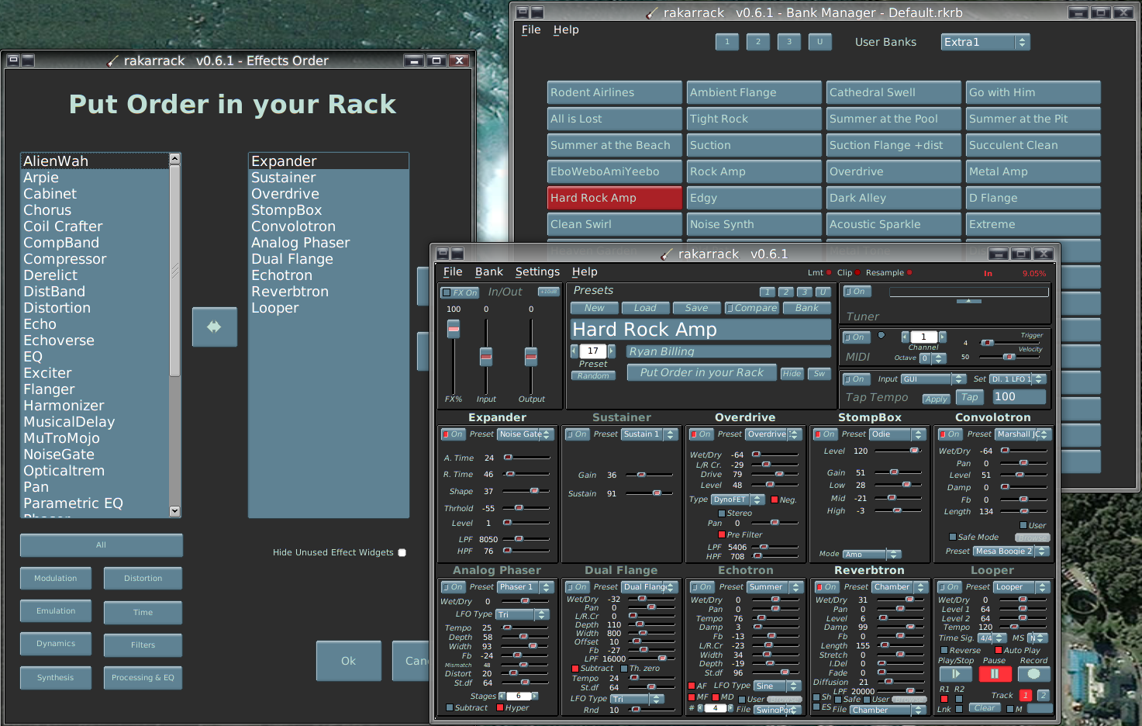Click preset name field Hard Rock Amp

701,330
